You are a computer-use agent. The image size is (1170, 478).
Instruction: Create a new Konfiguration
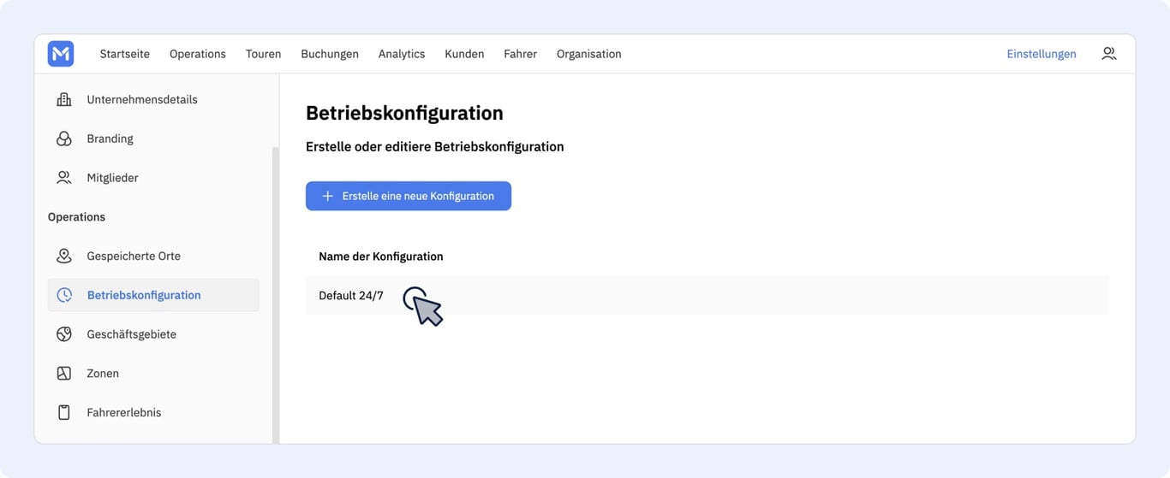point(409,196)
